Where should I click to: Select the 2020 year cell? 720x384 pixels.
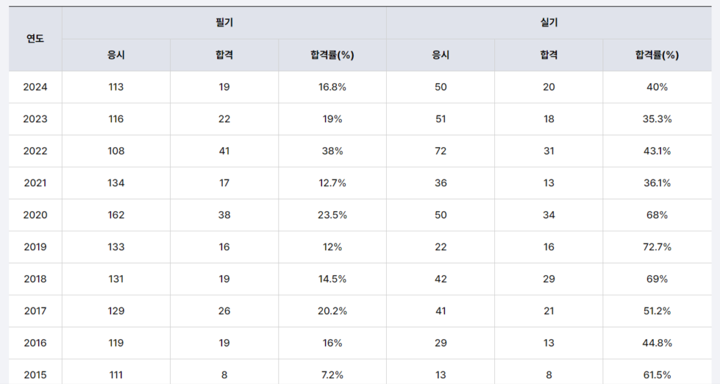point(35,215)
